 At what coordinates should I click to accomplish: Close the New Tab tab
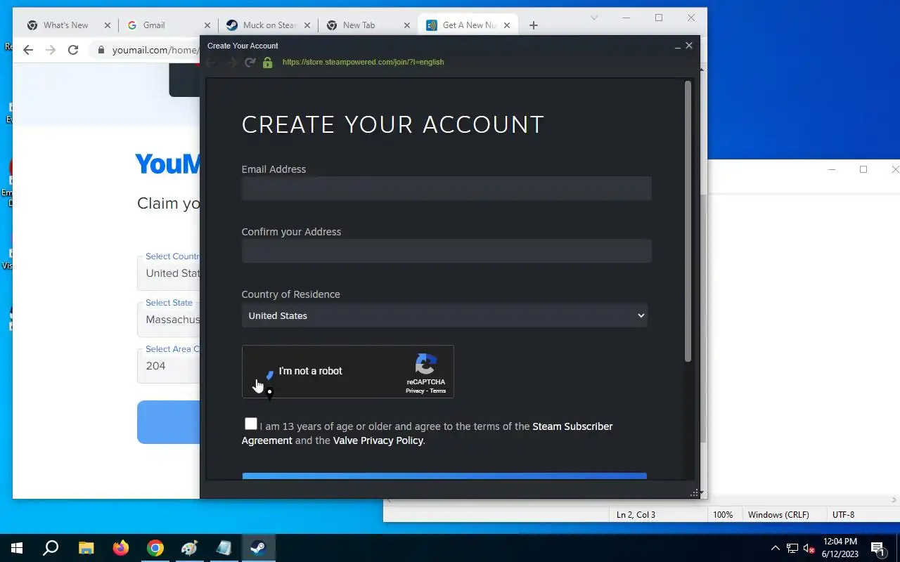click(407, 25)
